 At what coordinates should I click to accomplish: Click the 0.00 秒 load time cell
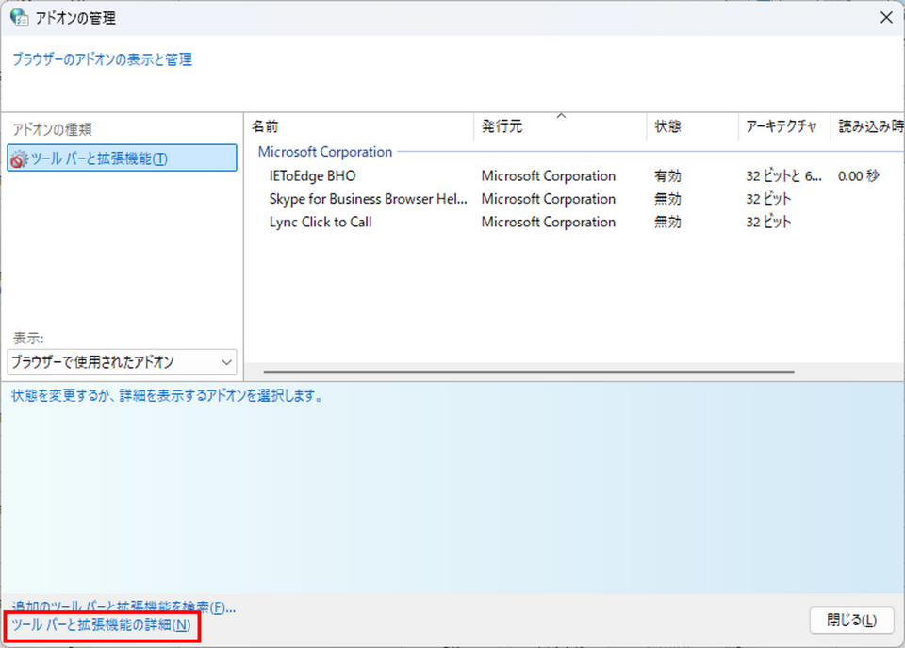[x=858, y=176]
